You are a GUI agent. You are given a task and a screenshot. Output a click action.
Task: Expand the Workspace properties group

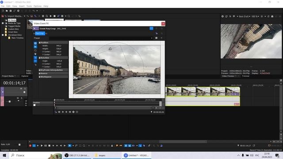pos(39,77)
